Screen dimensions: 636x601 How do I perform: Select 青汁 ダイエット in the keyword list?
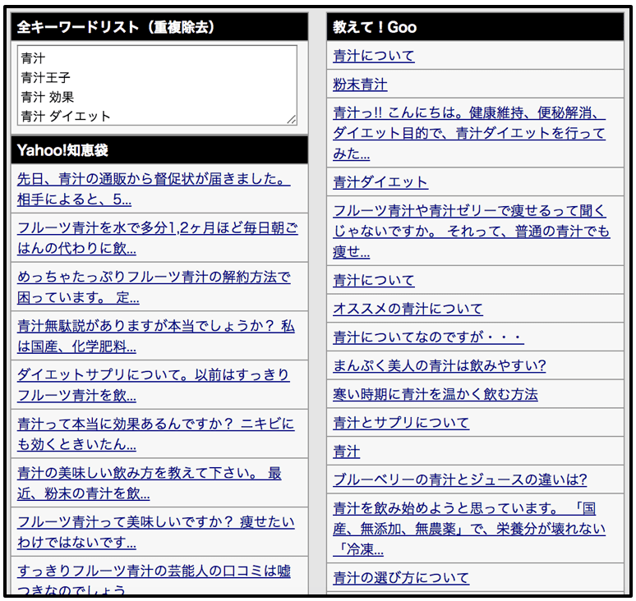pyautogui.click(x=65, y=117)
